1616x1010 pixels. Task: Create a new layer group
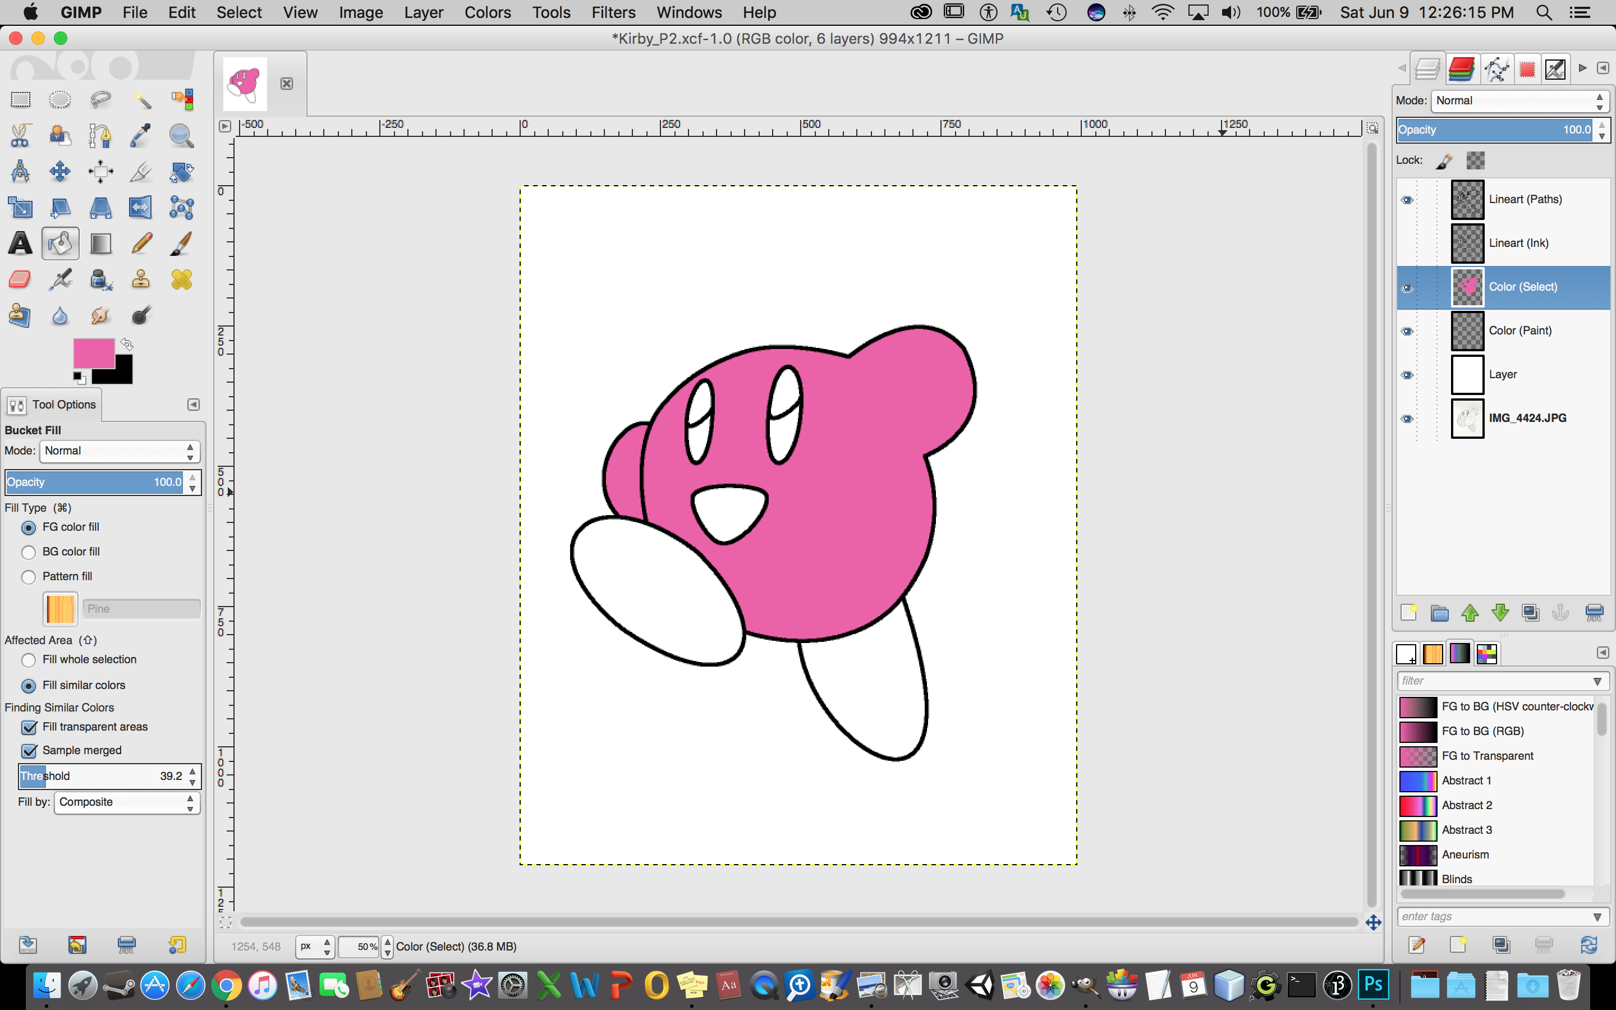pyautogui.click(x=1439, y=613)
